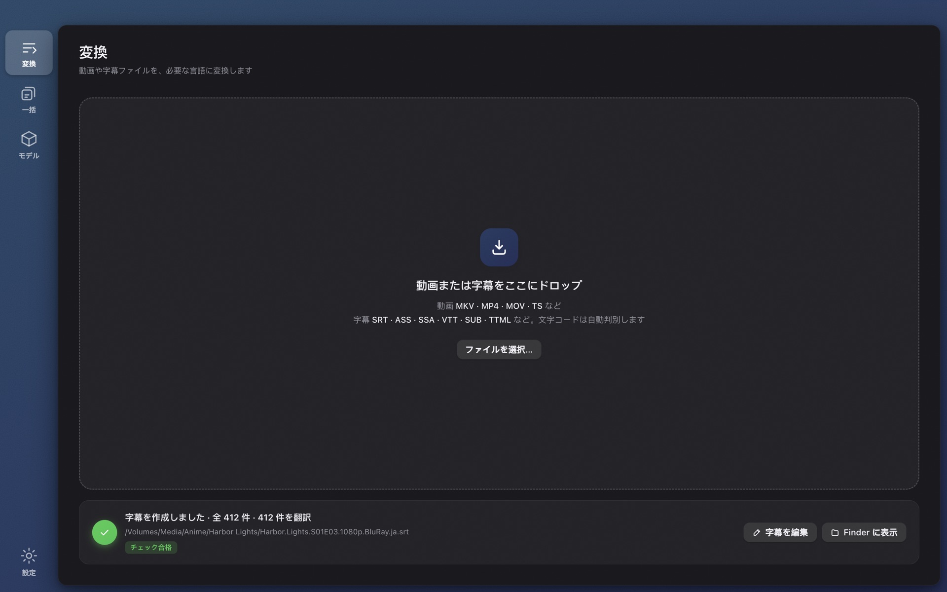The width and height of the screenshot is (947, 592).
Task: Click the 字幕 SRT · ASS · SSA formats line
Action: (499, 320)
